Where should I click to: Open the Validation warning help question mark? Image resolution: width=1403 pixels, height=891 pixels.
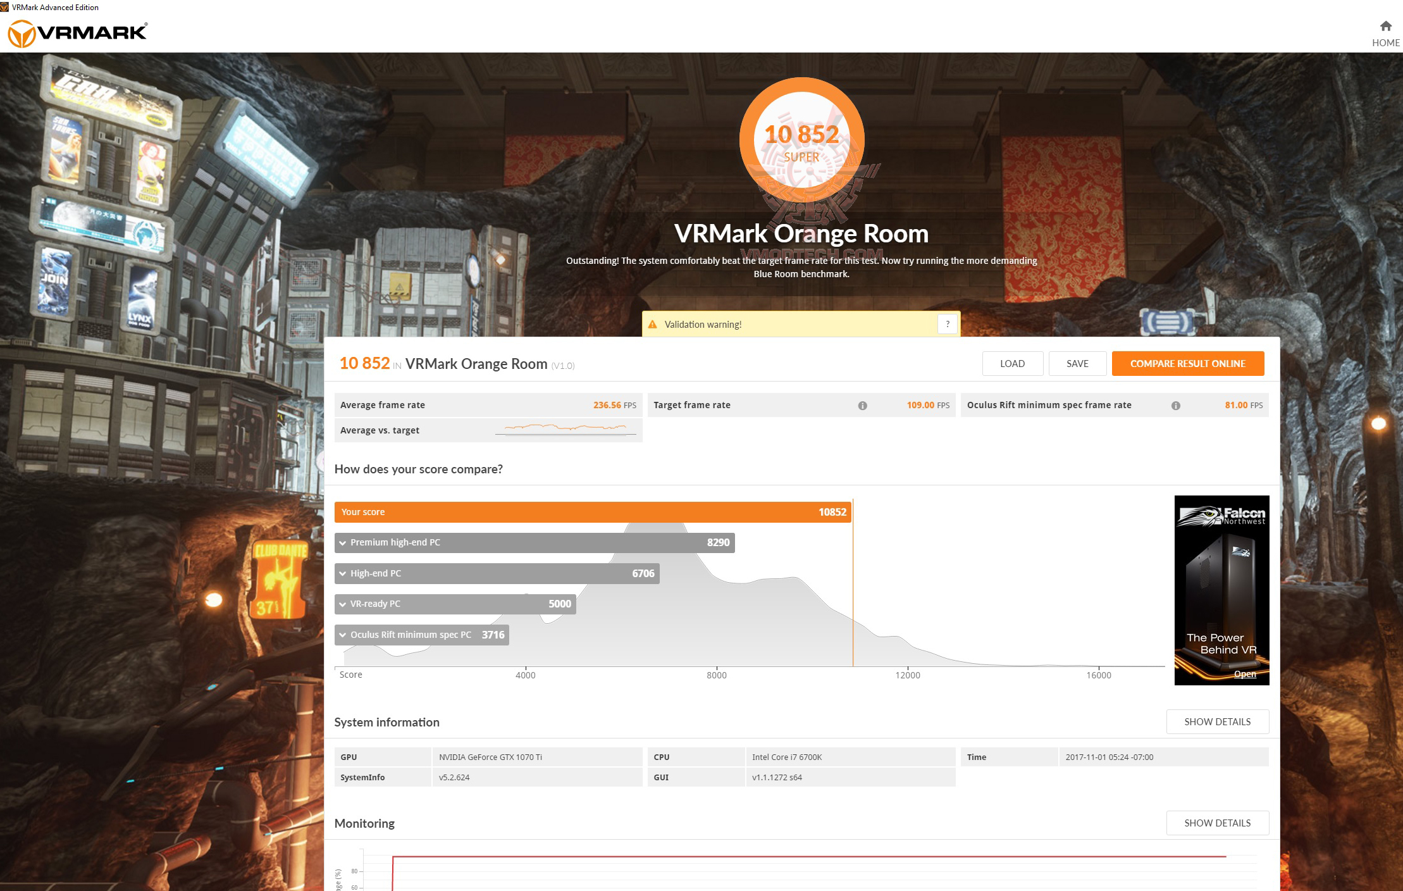(x=947, y=324)
